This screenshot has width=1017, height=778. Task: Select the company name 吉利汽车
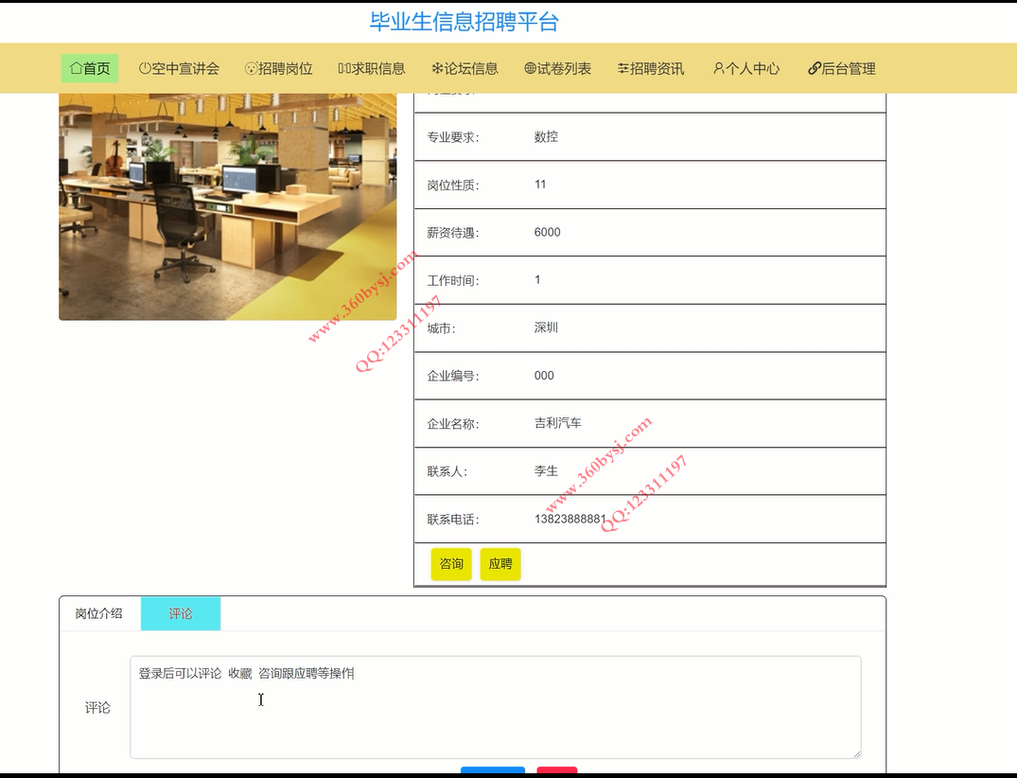click(x=558, y=423)
